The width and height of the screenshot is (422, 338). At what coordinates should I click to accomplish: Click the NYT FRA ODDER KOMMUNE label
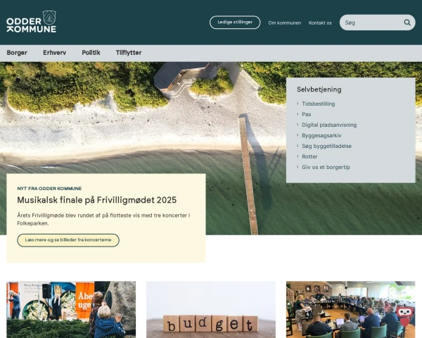(x=49, y=189)
